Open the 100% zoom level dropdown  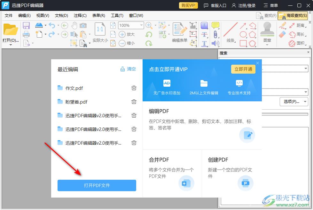[141, 25]
